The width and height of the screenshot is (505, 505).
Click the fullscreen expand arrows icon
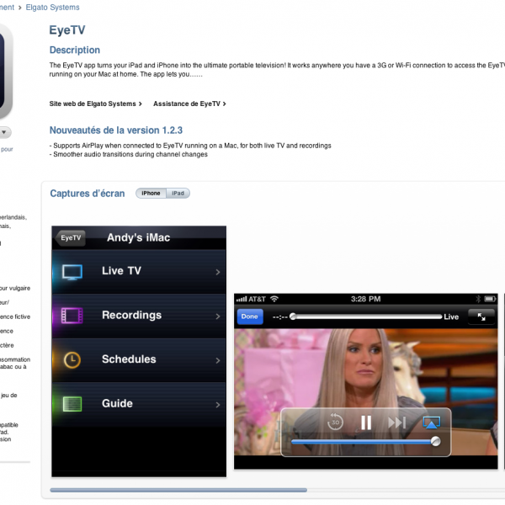click(481, 316)
